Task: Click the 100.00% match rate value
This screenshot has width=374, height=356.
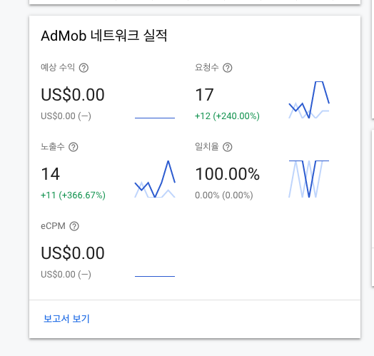Action: tap(227, 174)
